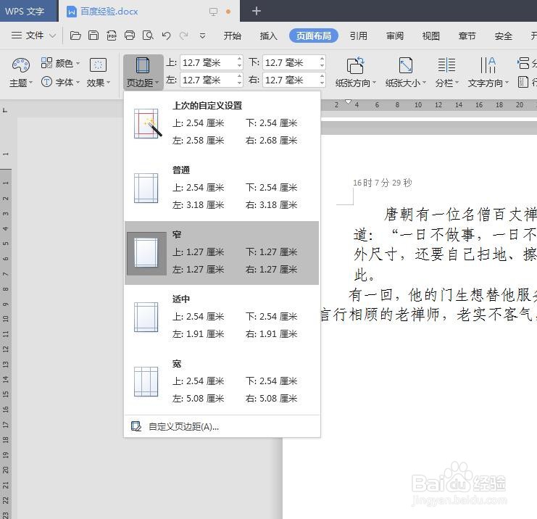Viewport: 537px width, 519px height.
Task: Open a new tab with plus button
Action: pyautogui.click(x=256, y=11)
